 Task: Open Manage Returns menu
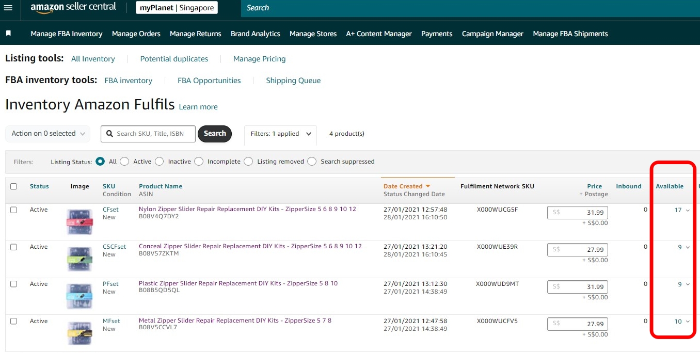[x=196, y=34]
